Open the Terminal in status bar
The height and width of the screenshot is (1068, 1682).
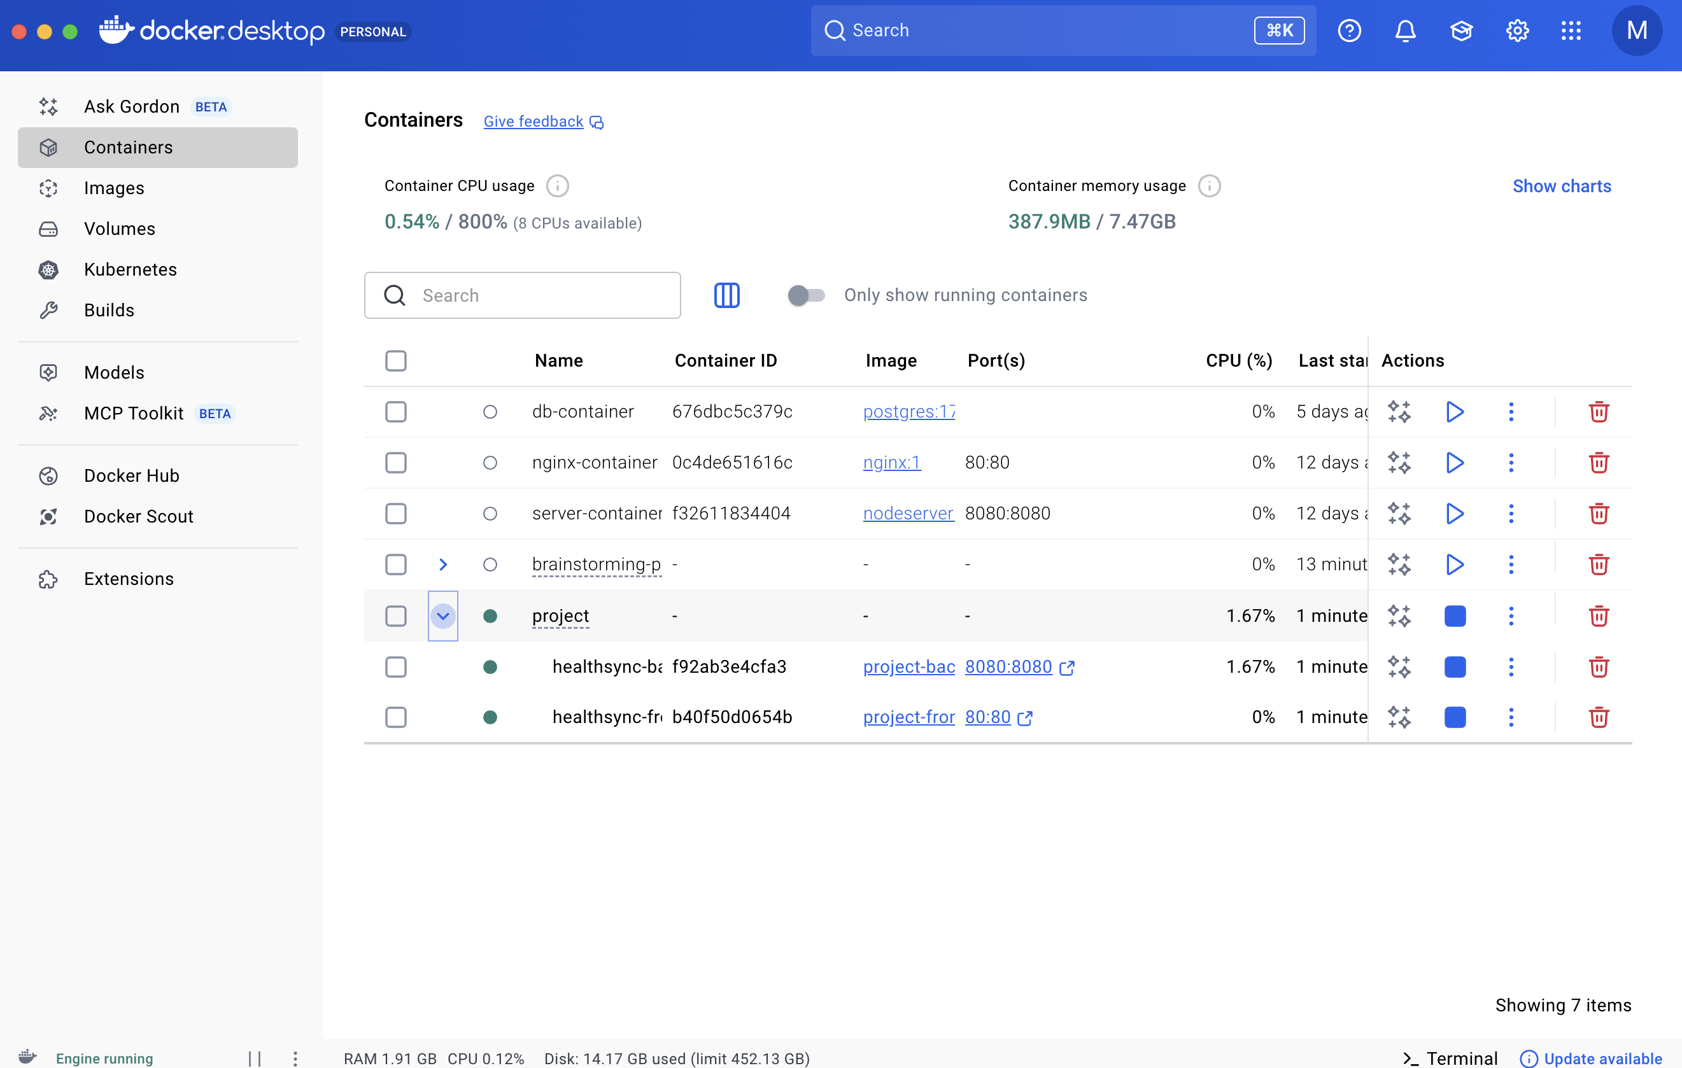[1450, 1058]
